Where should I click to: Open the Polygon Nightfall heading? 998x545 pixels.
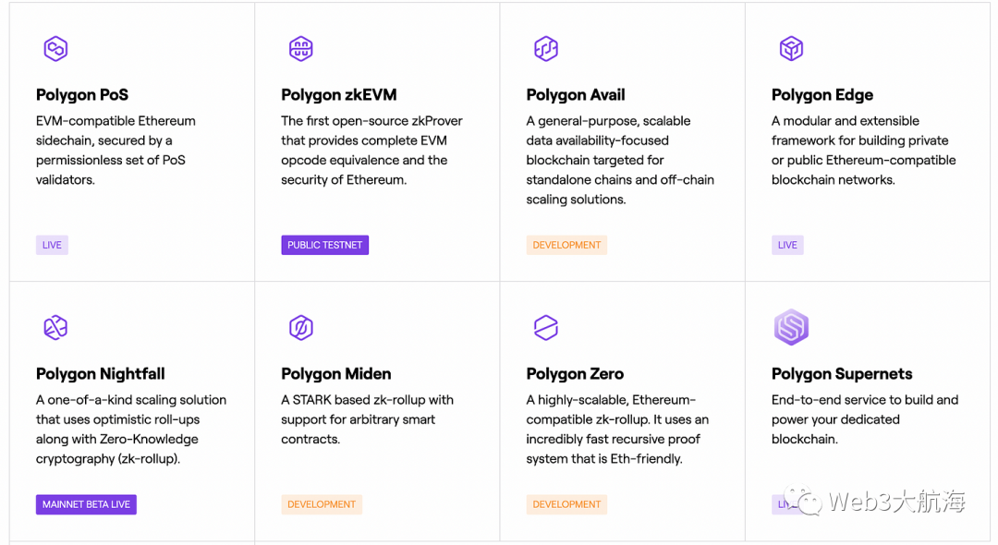pyautogui.click(x=101, y=374)
